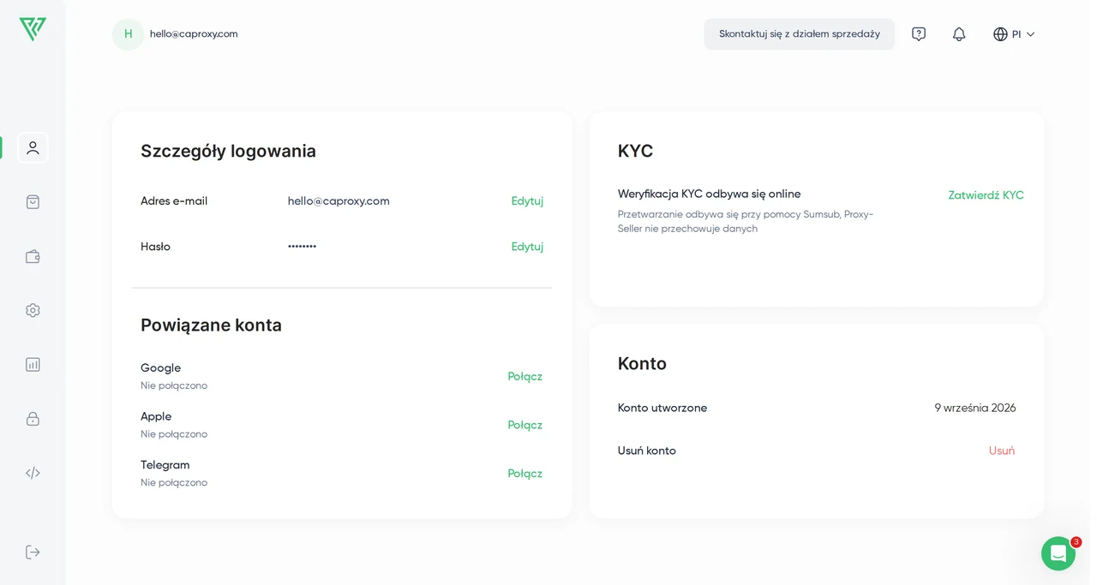Open the profile section in sidebar

coord(33,147)
